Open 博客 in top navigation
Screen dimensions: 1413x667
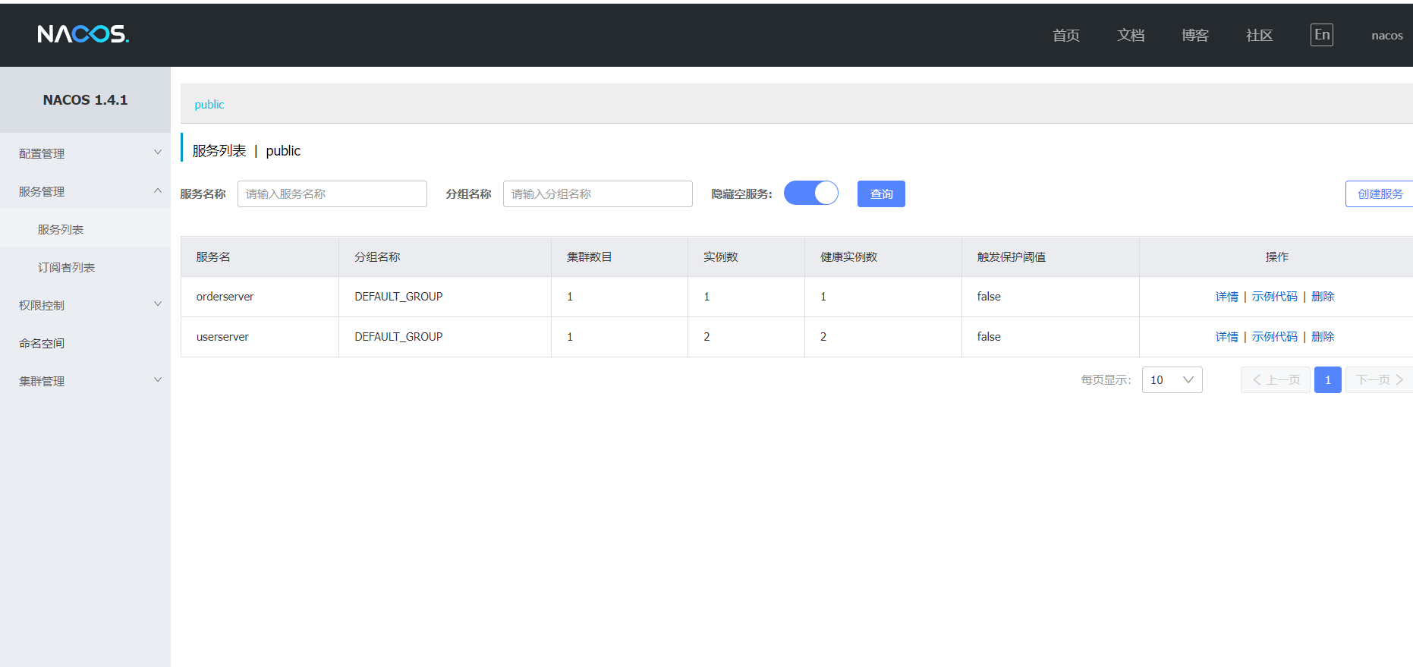point(1195,35)
